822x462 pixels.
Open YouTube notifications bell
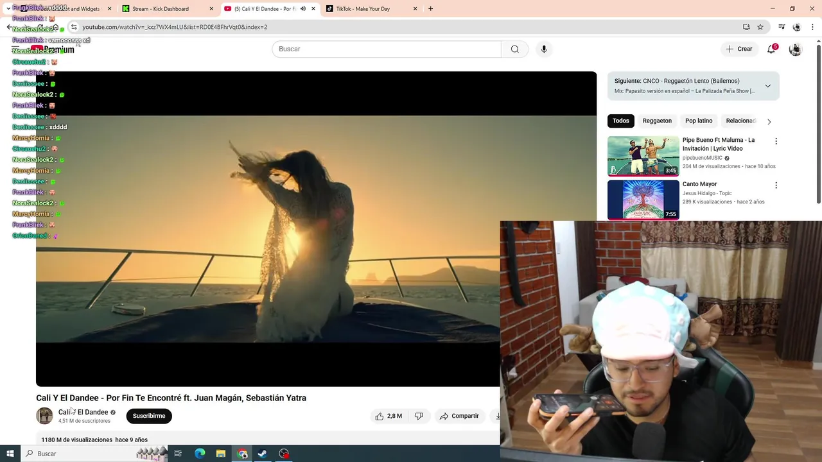[772, 49]
